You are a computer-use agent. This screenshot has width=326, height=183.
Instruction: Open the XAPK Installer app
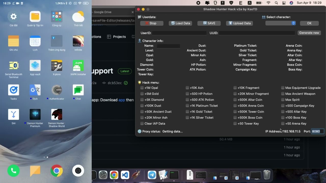point(78,65)
